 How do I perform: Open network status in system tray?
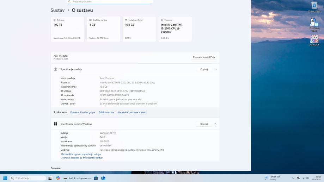click(303, 178)
